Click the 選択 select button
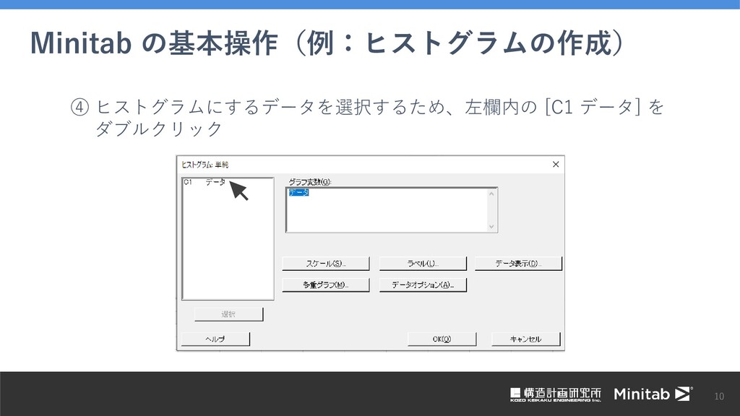Viewport: 740px width, 416px height. click(x=228, y=314)
